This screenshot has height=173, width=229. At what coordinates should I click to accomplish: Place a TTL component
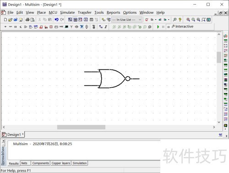tap(31, 27)
